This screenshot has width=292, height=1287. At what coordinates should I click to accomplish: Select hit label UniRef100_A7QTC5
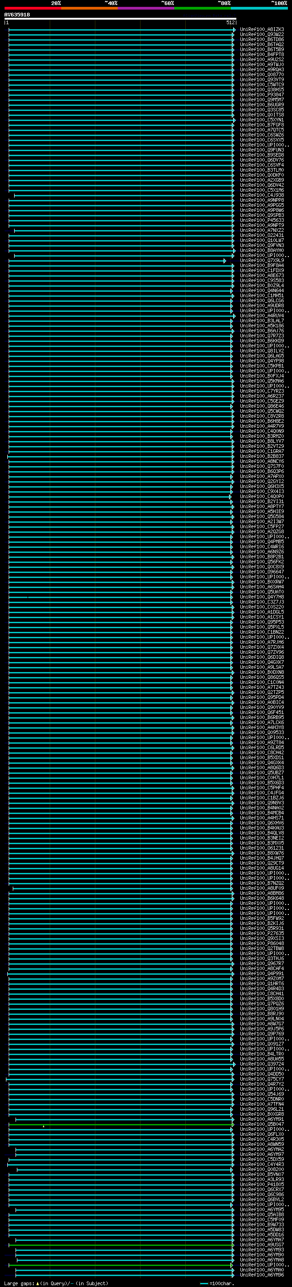coord(262,130)
